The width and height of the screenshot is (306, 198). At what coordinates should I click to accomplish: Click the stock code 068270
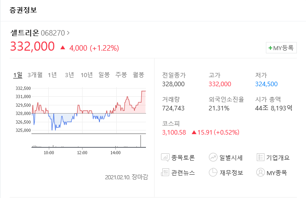click(53, 33)
